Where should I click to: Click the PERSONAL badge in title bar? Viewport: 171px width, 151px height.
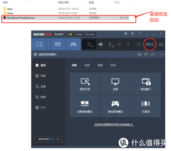pos(90,34)
